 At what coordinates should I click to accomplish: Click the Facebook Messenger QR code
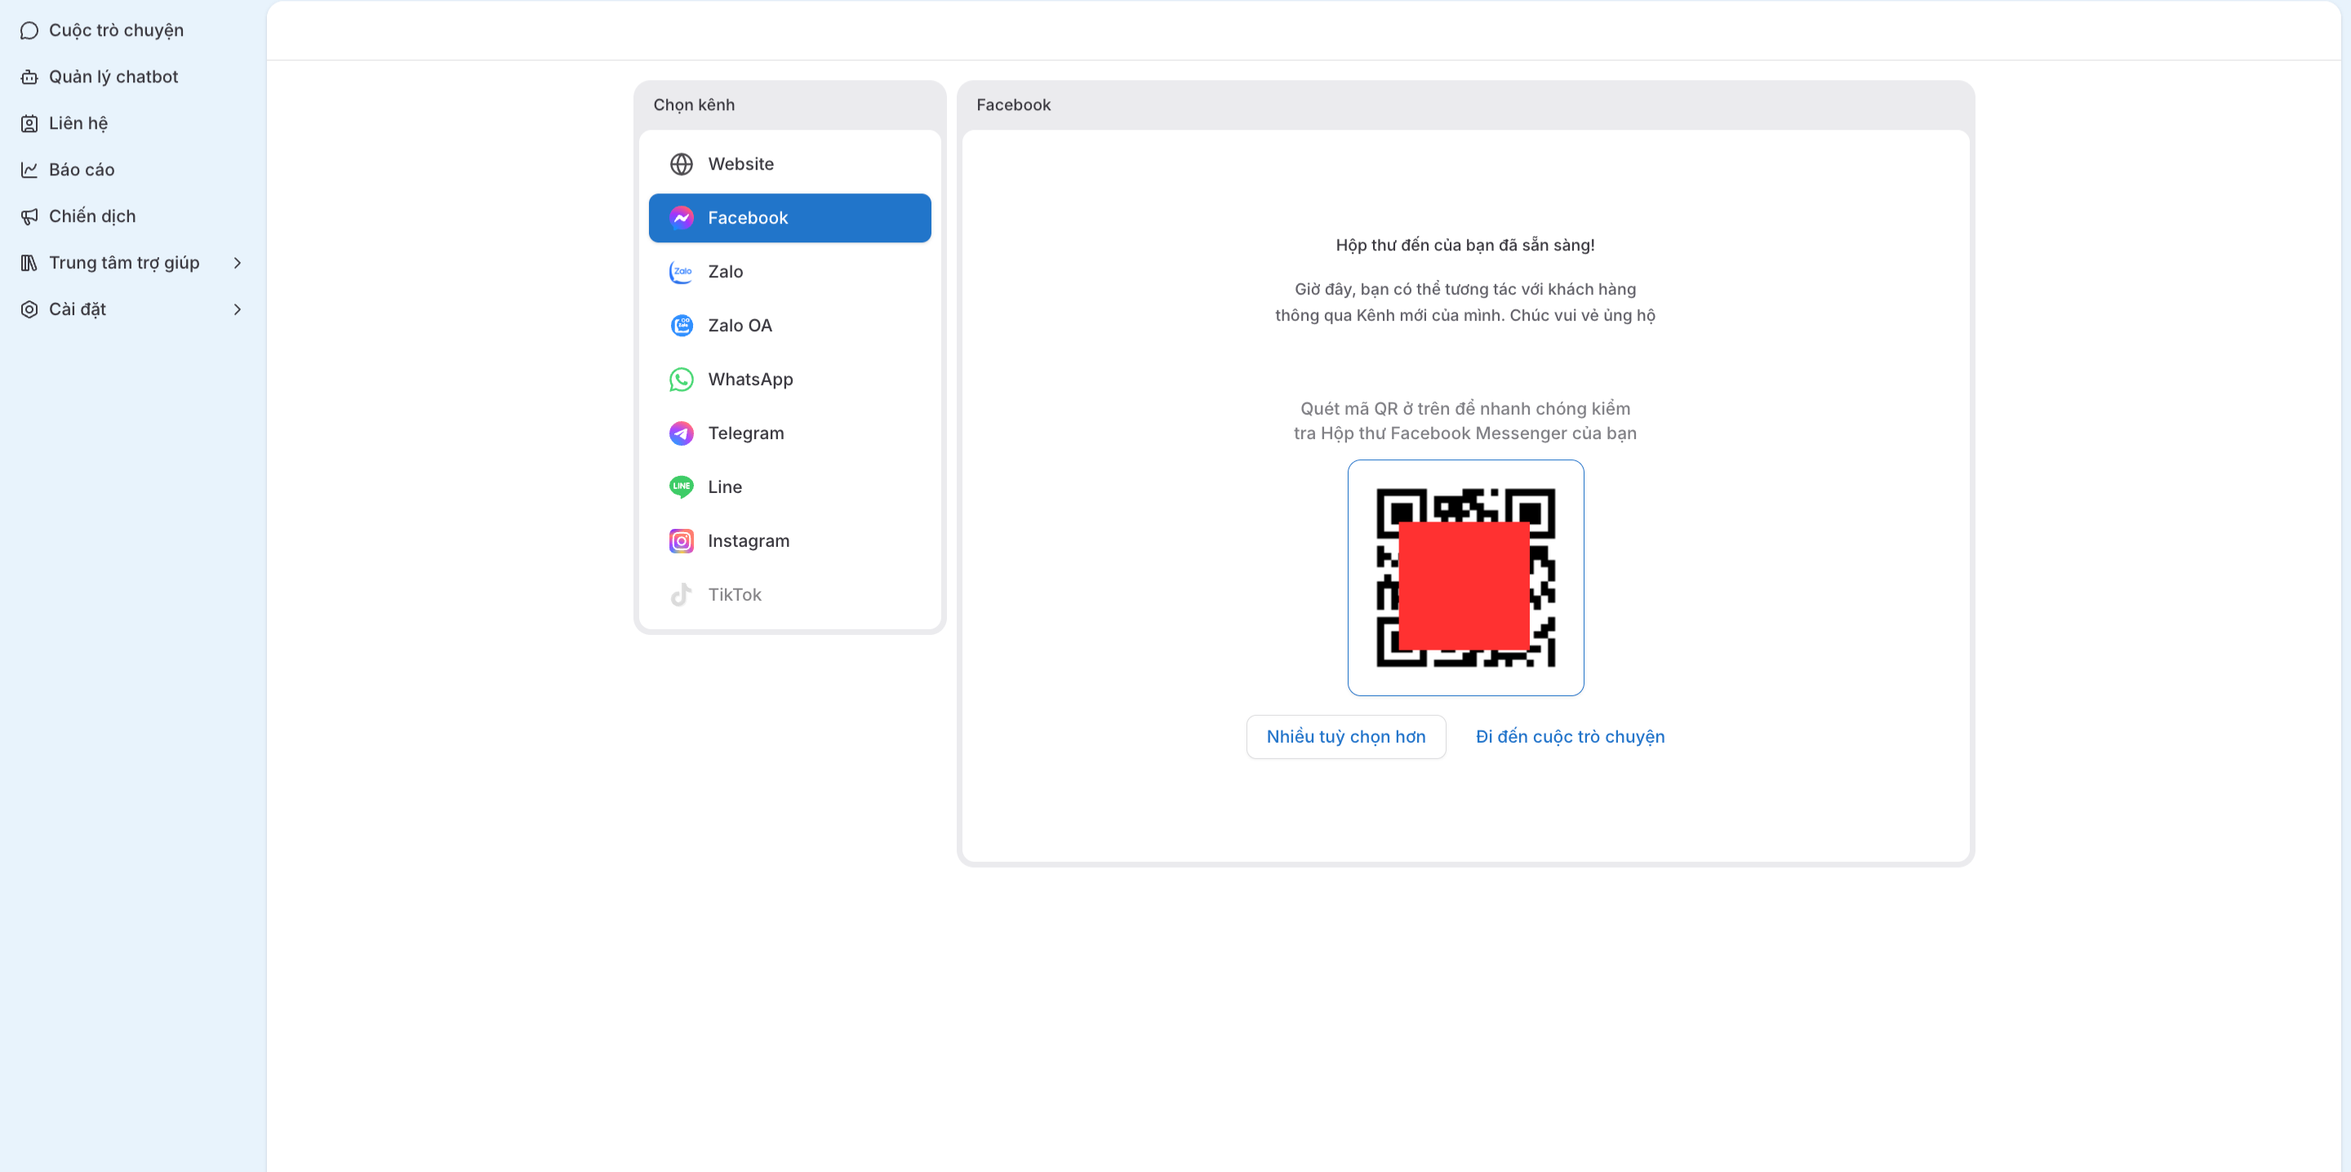click(x=1464, y=579)
